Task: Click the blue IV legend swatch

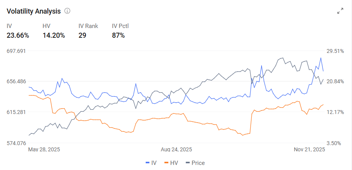Action: click(148, 163)
